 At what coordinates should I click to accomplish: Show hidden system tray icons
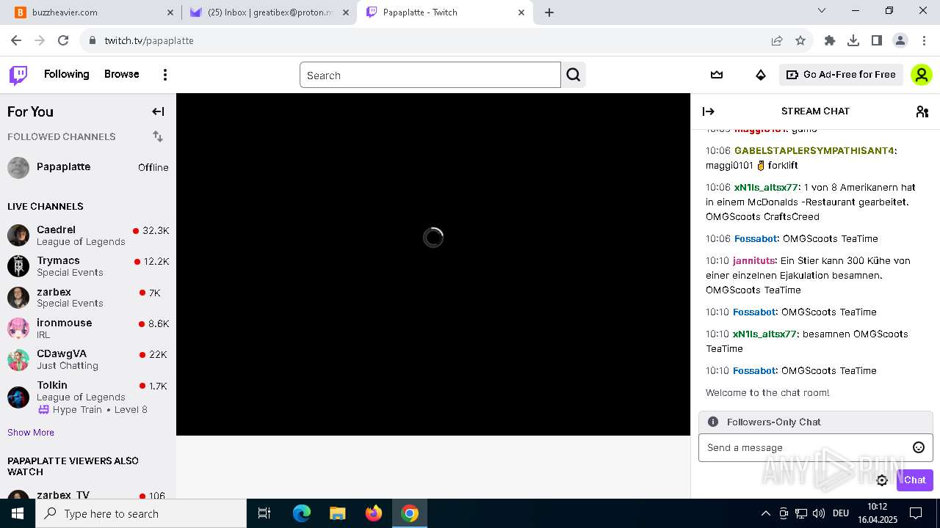[x=766, y=513]
